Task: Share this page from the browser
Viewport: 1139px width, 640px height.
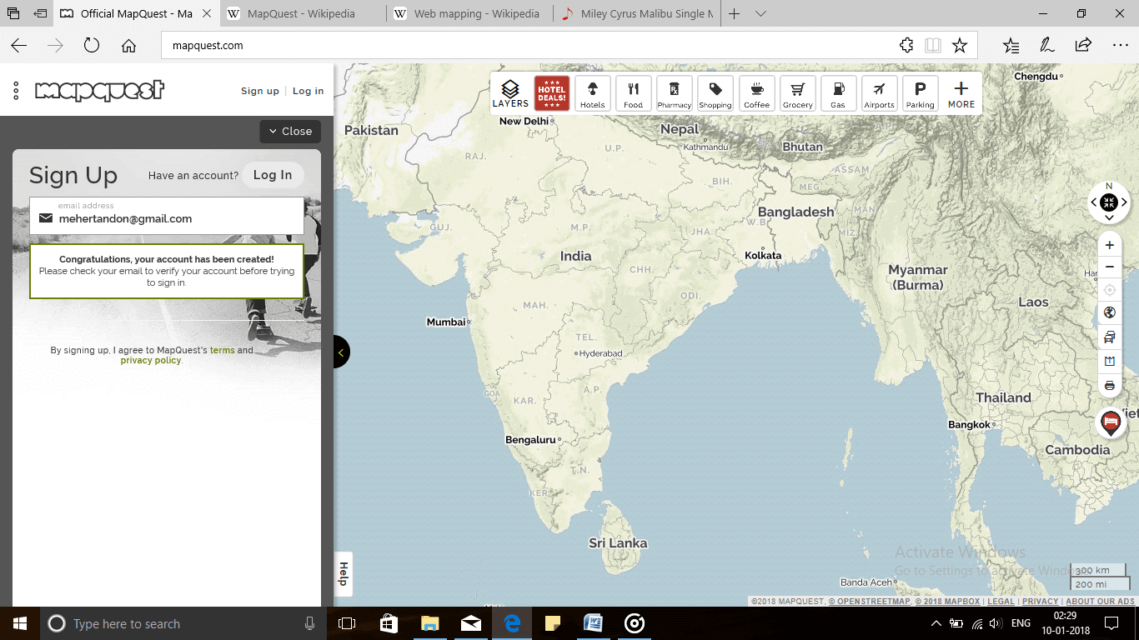Action: (1083, 46)
